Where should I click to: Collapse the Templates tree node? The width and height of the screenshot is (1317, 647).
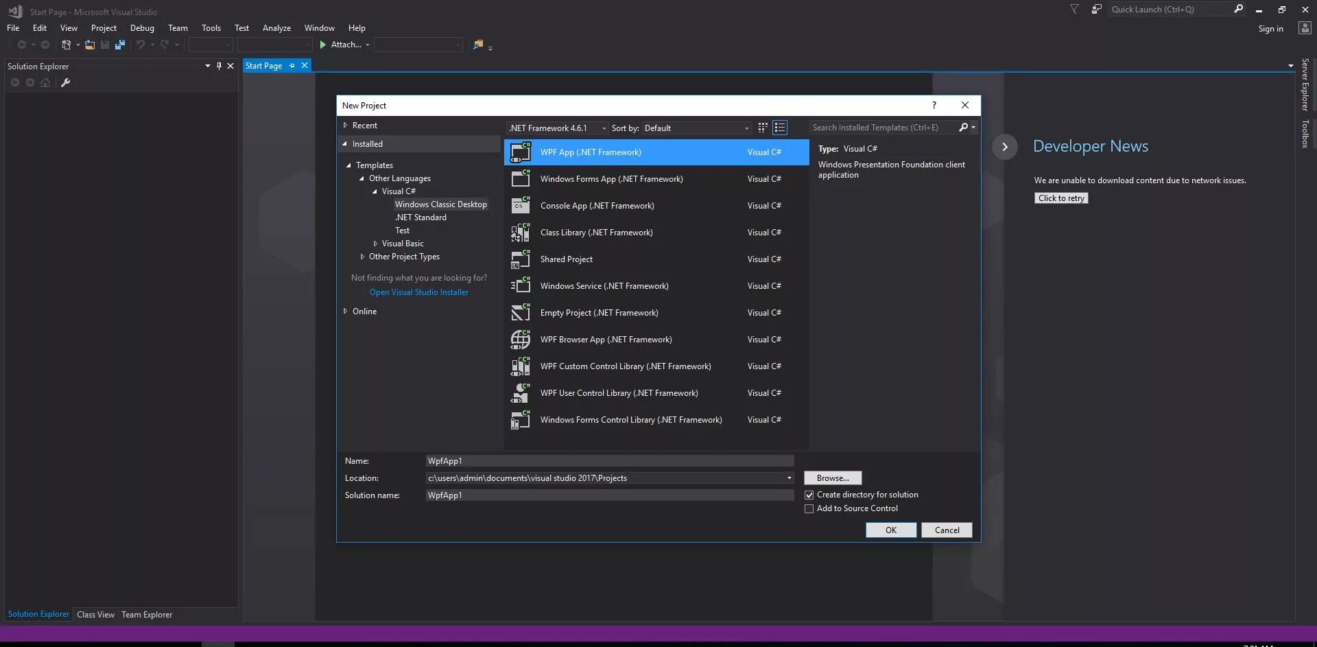coord(348,165)
